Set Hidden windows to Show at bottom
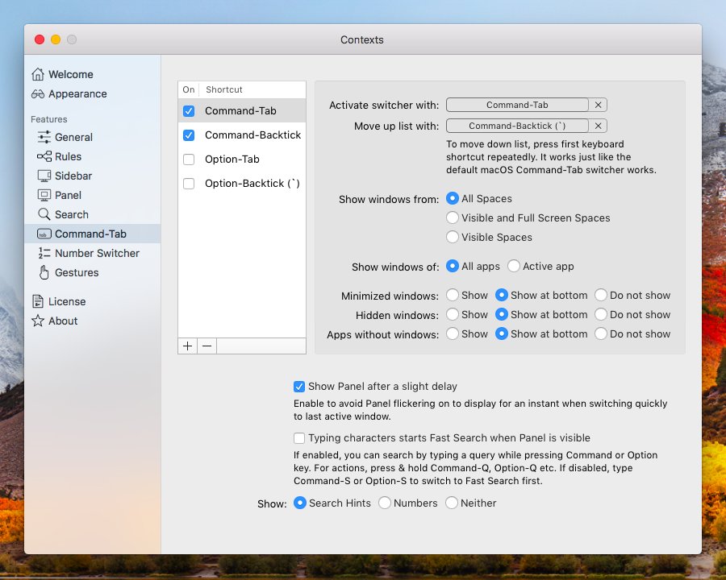Screen dimensions: 726x580 tap(502, 314)
